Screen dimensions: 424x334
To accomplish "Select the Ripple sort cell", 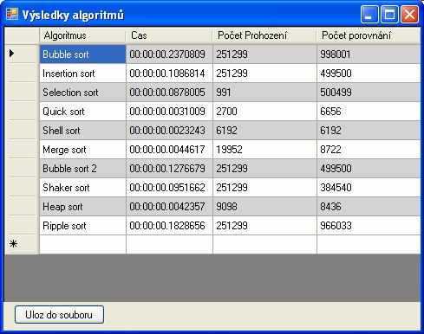I will pos(82,226).
